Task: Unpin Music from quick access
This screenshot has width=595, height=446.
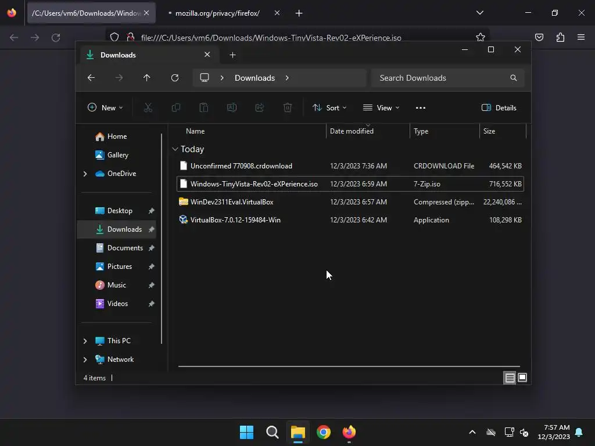Action: (x=152, y=285)
